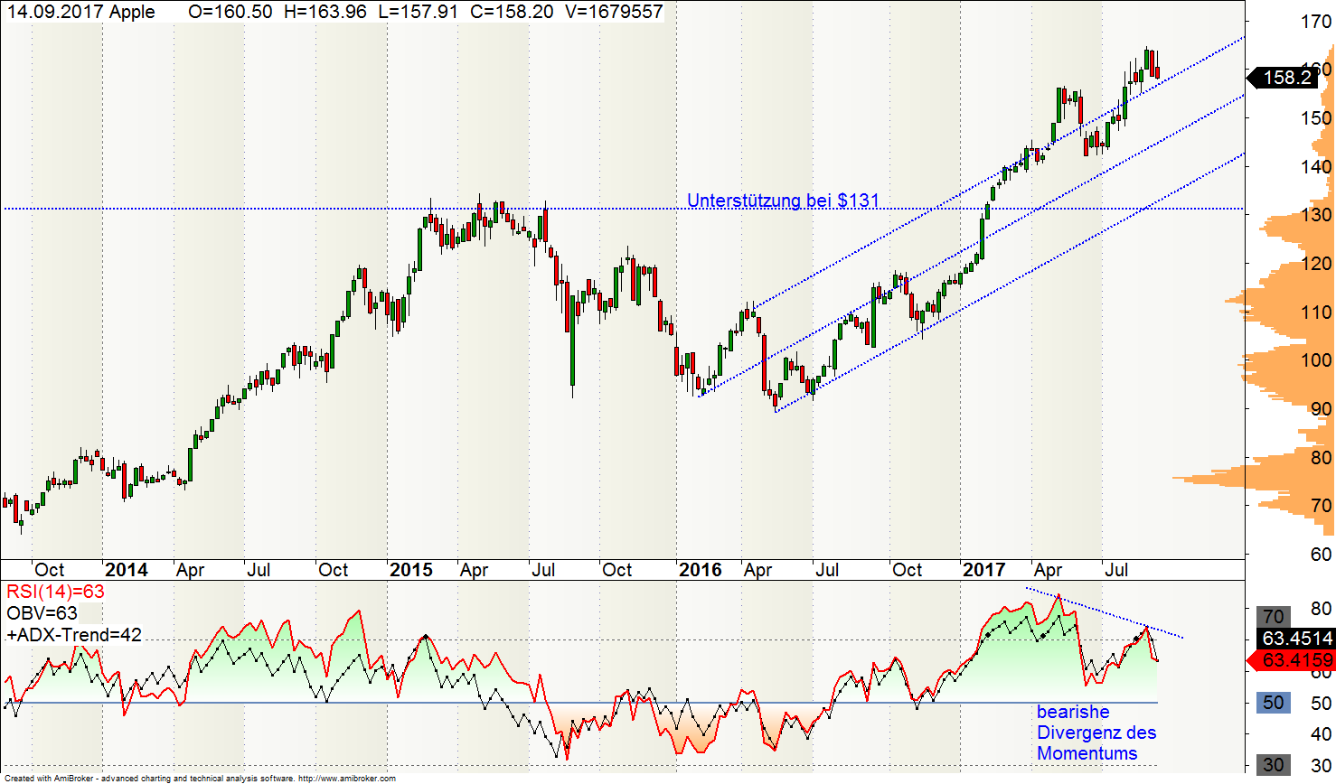Click the +ADX-Trend=42 indicator label
This screenshot has width=1336, height=784.
click(74, 635)
